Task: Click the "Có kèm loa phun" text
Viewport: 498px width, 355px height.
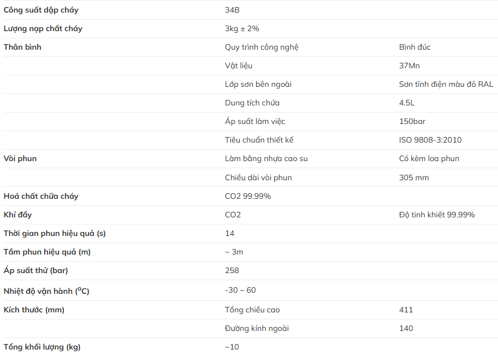Action: point(429,158)
